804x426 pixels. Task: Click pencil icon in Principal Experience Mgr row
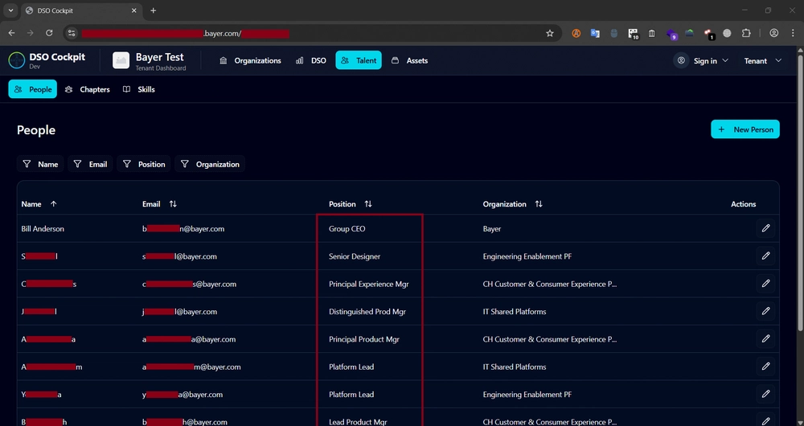point(765,284)
